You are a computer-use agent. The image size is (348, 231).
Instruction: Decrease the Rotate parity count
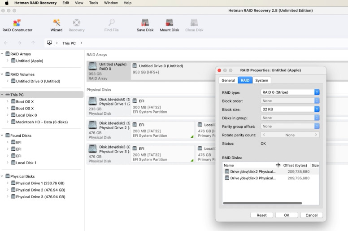pos(264,135)
